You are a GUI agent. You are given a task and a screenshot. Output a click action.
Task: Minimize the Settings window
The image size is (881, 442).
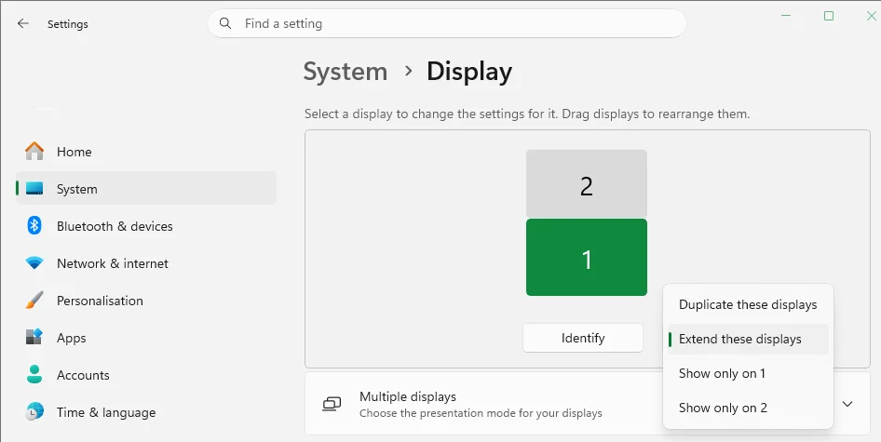click(x=786, y=16)
